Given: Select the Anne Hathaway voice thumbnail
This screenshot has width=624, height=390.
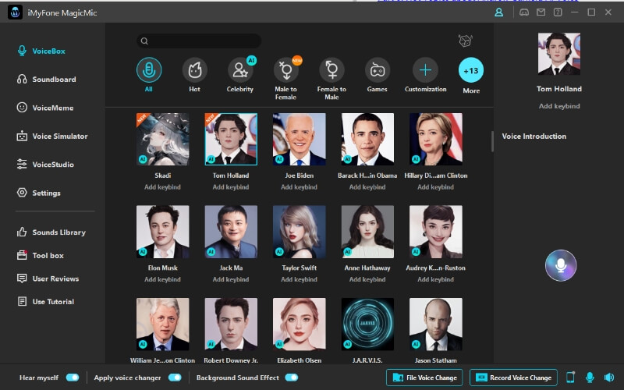Looking at the screenshot, I should click(x=367, y=232).
